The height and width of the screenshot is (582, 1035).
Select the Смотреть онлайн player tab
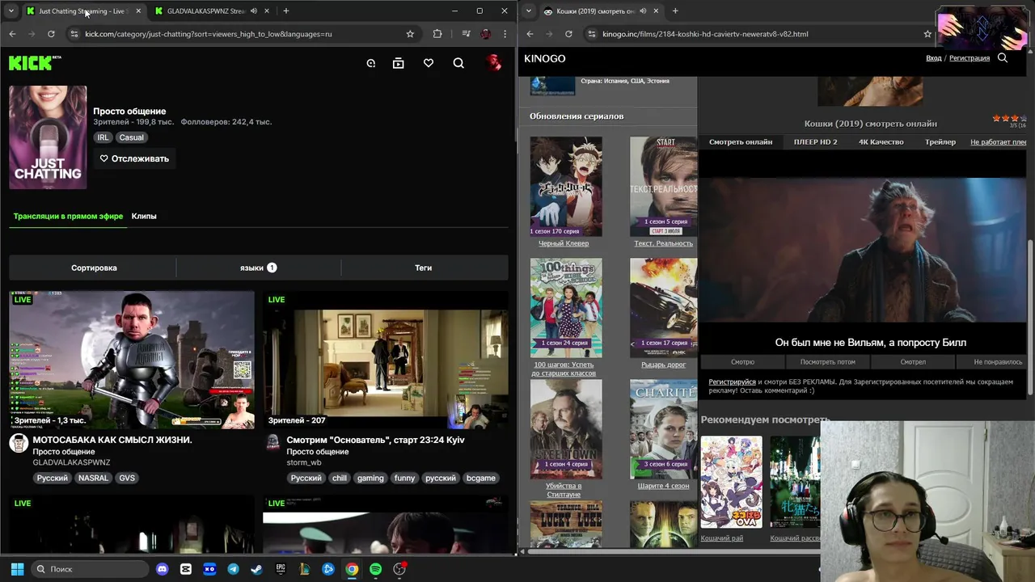[x=741, y=141]
